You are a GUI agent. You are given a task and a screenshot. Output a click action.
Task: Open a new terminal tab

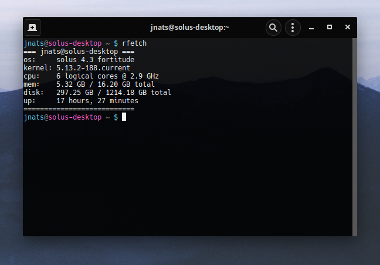click(32, 28)
